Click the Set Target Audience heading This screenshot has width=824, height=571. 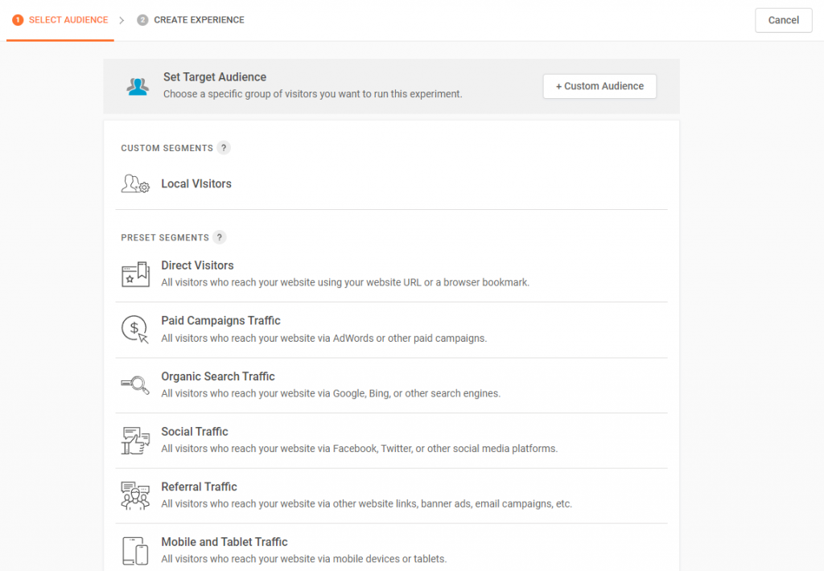[214, 77]
